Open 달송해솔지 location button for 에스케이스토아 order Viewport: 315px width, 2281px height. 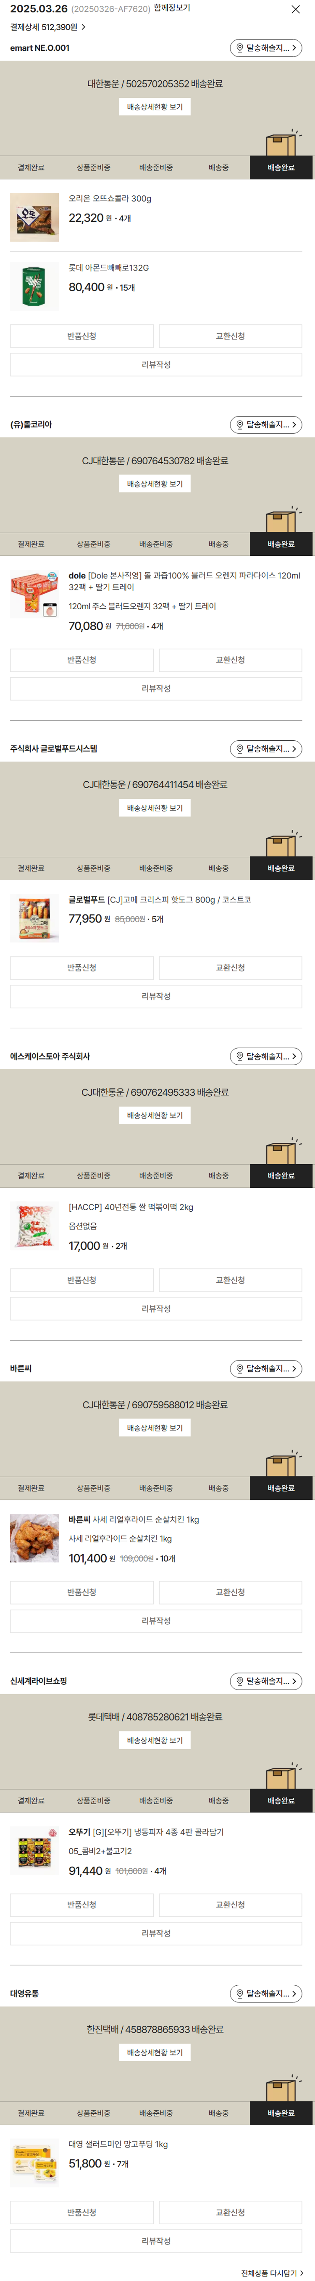tap(265, 1056)
